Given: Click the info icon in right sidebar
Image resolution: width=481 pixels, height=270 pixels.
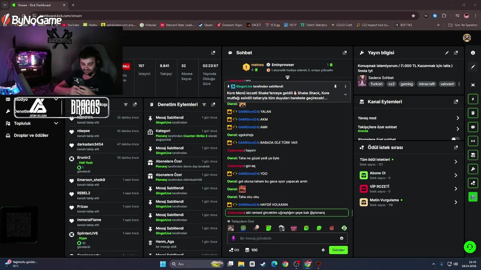Looking at the screenshot, I should (x=473, y=53).
